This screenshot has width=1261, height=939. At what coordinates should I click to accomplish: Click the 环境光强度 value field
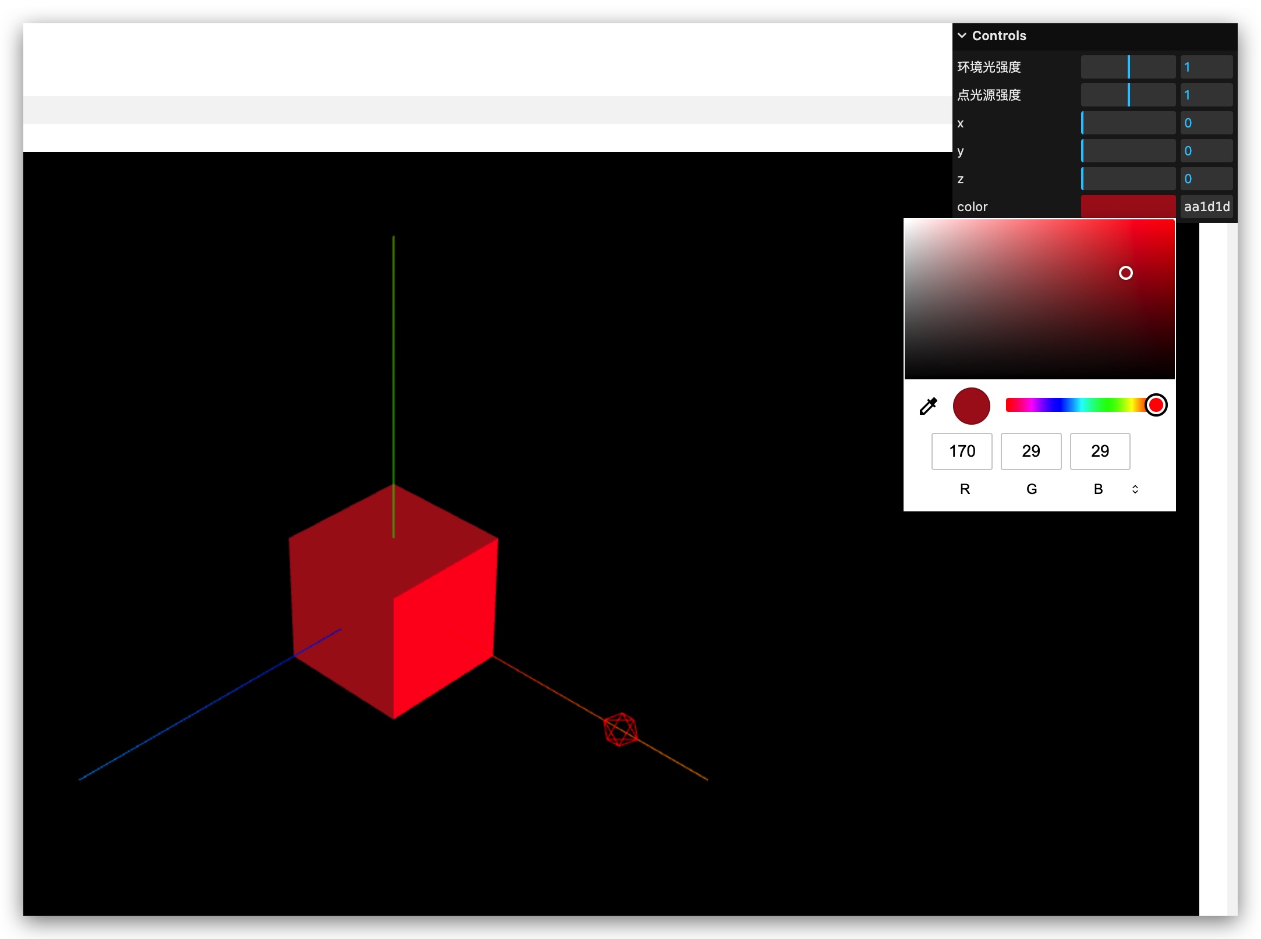click(x=1206, y=67)
